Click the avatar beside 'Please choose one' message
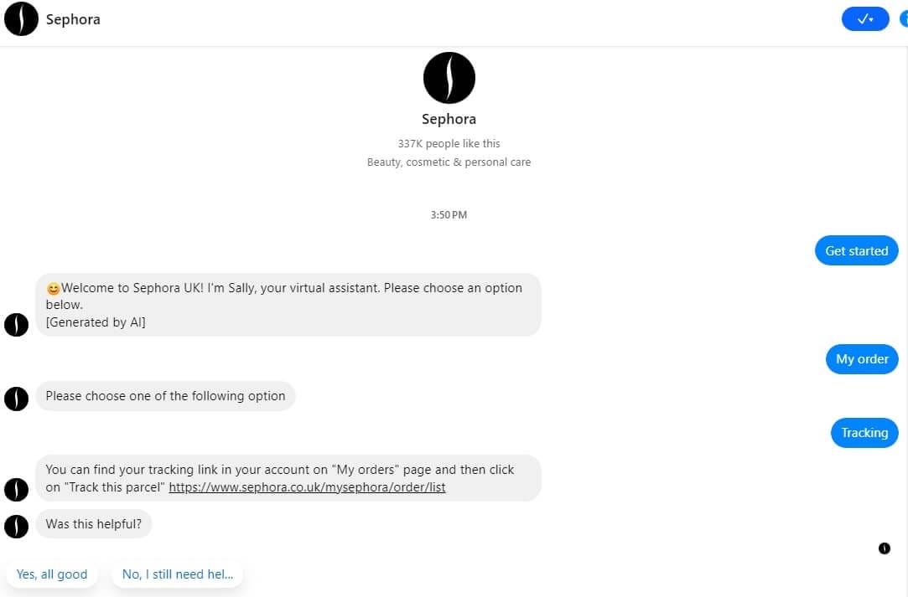 click(17, 399)
